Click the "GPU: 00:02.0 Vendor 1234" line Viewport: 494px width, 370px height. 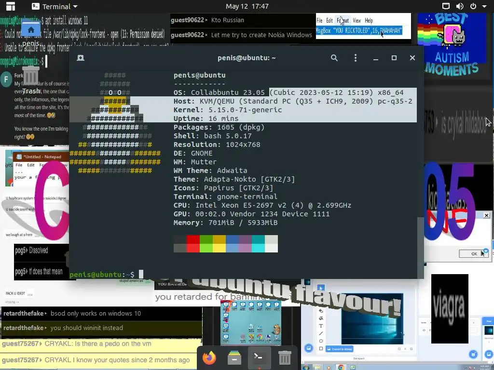click(x=251, y=214)
